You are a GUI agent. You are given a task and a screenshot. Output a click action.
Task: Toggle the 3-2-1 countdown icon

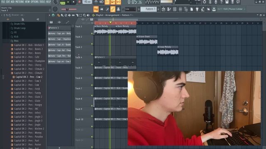[107, 2]
